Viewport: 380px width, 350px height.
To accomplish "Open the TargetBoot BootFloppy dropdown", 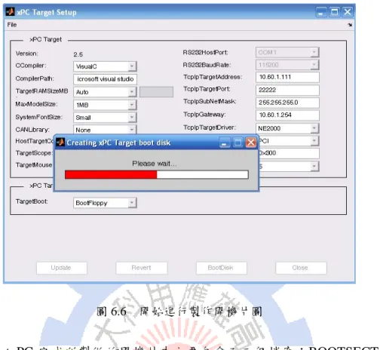I will pyautogui.click(x=105, y=203).
